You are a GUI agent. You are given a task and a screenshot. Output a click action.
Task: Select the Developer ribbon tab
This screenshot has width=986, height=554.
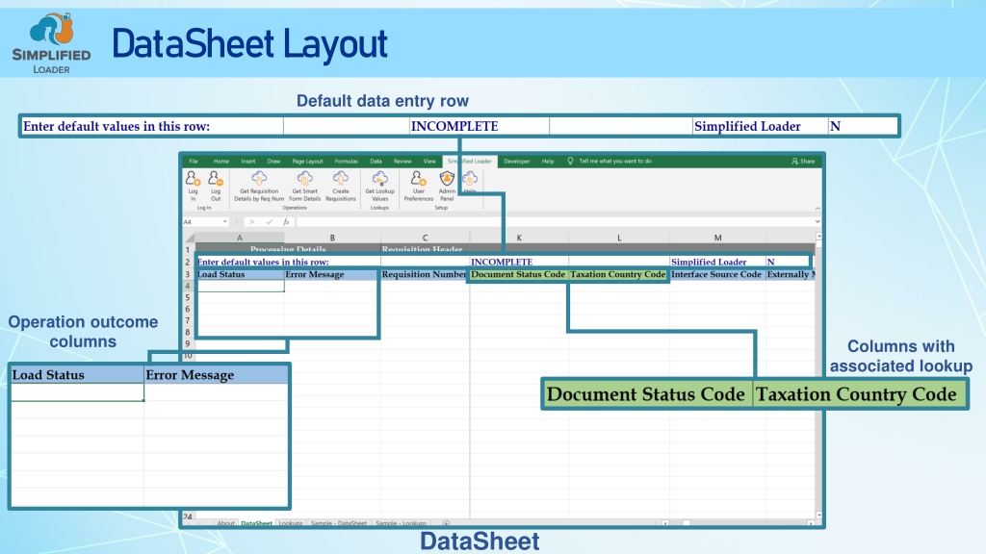click(517, 162)
